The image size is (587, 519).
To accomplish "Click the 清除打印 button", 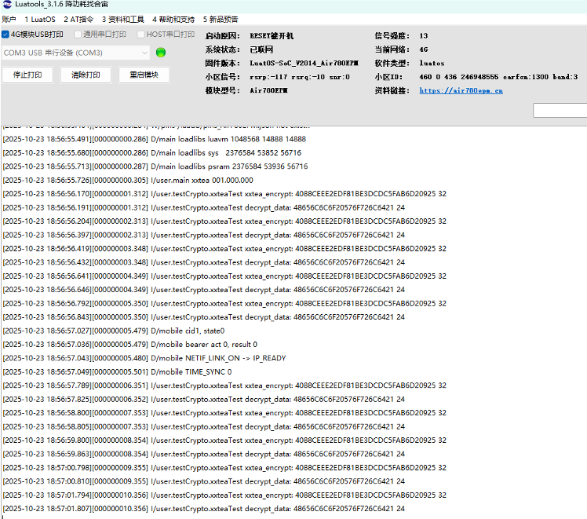I will click(86, 75).
